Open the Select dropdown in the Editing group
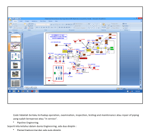Image resolution: width=148 pixels, height=131 pixels. (125, 28)
